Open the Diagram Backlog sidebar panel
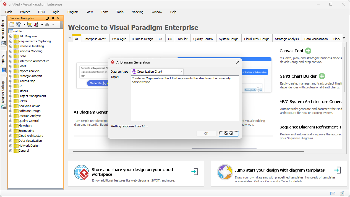Screen dimensions: 350x197 pyautogui.click(x=3, y=91)
